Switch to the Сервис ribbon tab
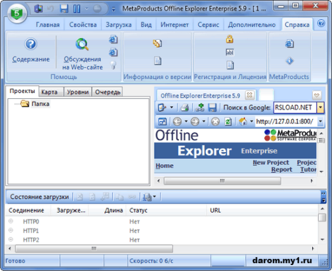This screenshot has width=332, height=271. (x=208, y=25)
